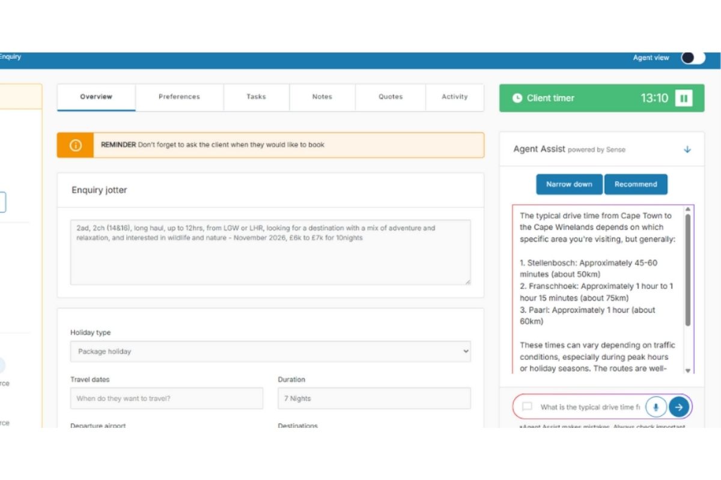Click inside the Enquiry jotter text area
The image size is (721, 480).
270,252
